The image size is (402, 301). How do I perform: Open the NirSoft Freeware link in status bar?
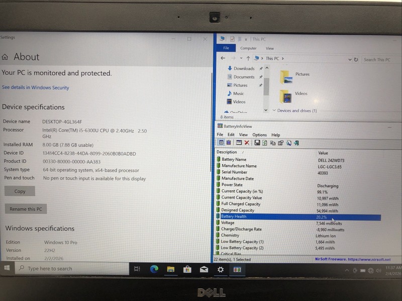click(353, 259)
